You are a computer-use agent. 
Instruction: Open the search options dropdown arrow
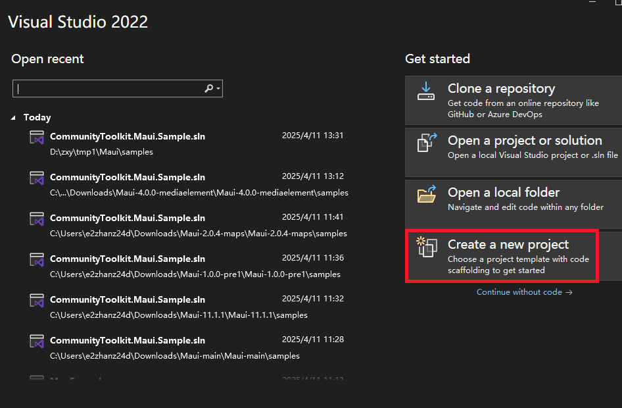point(218,88)
